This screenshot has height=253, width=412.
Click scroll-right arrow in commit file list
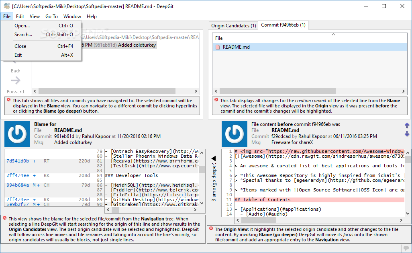click(403, 91)
